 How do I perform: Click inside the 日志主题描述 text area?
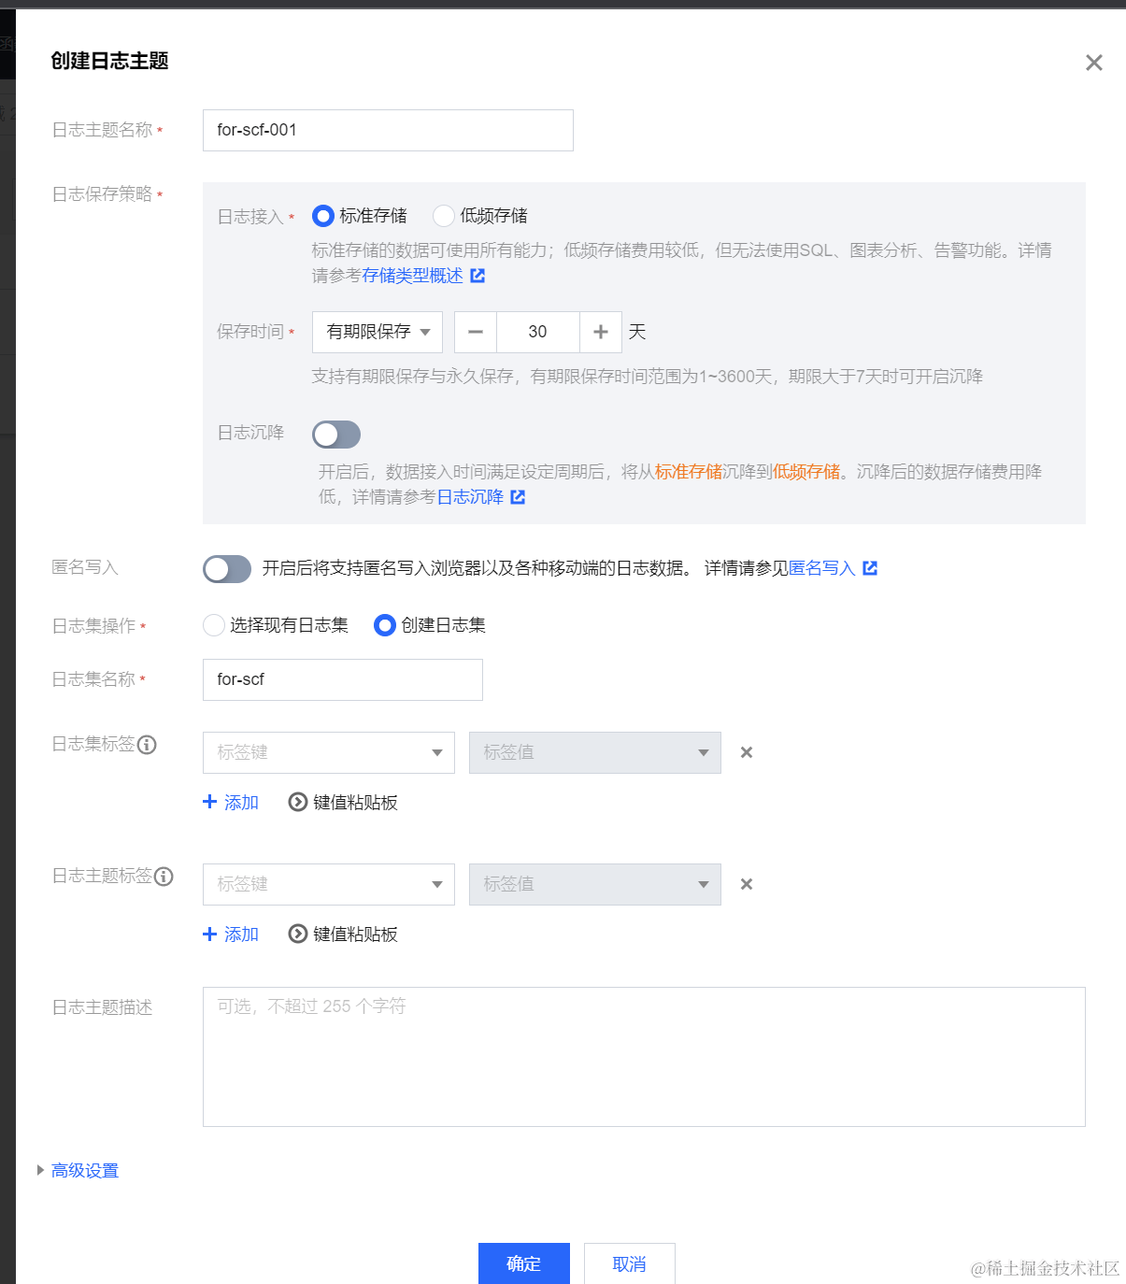[x=644, y=1056]
